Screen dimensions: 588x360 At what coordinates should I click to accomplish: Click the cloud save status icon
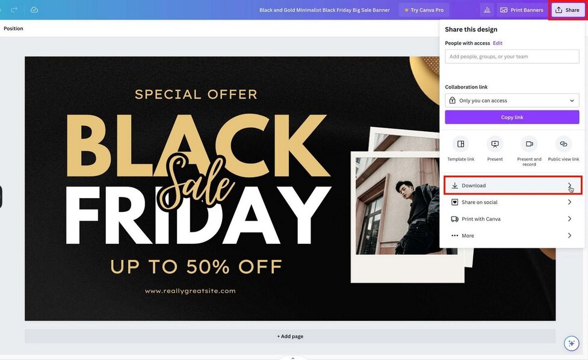(x=34, y=10)
